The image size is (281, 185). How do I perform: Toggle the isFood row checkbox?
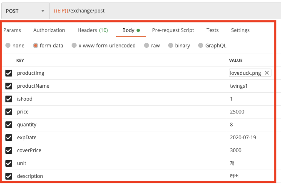(x=9, y=99)
